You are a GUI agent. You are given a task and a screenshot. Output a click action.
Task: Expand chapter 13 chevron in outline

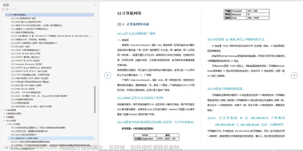pos(5,110)
